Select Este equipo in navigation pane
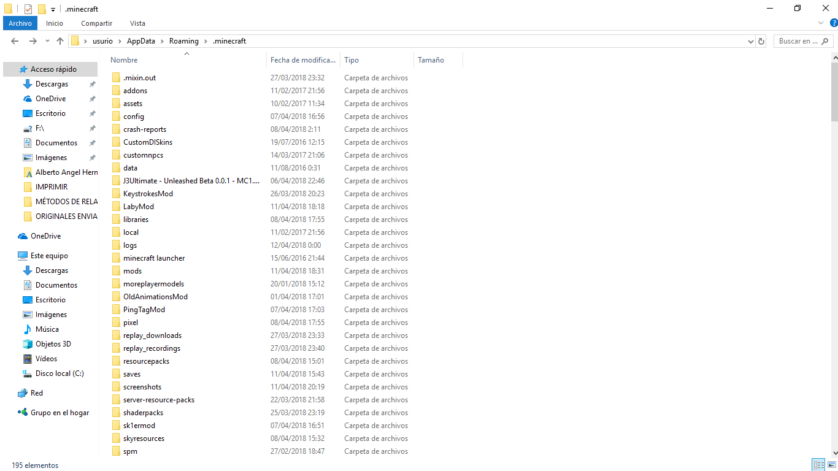838x471 pixels. pyautogui.click(x=50, y=256)
